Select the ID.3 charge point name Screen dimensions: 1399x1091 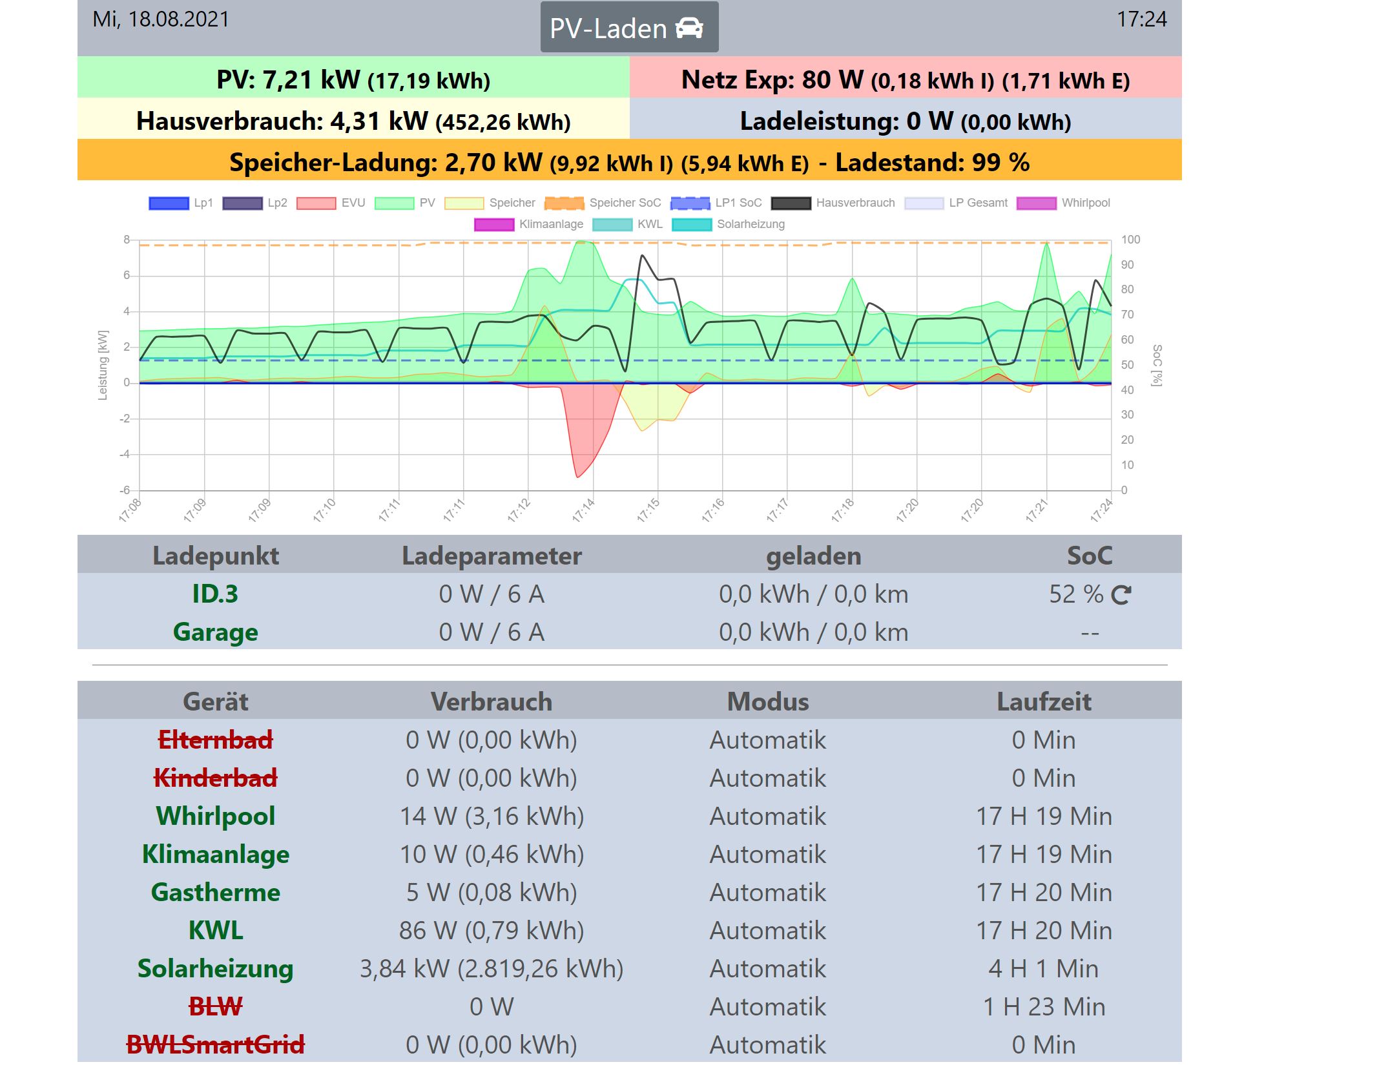click(x=215, y=594)
